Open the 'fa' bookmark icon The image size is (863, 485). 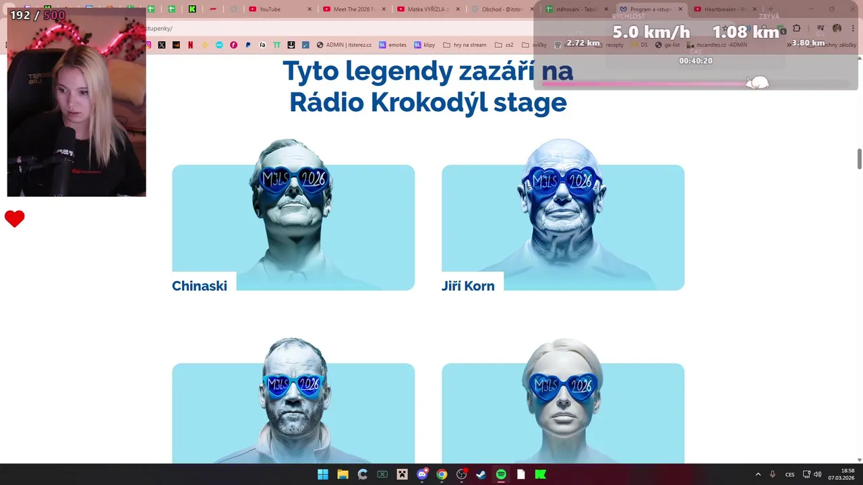[263, 45]
